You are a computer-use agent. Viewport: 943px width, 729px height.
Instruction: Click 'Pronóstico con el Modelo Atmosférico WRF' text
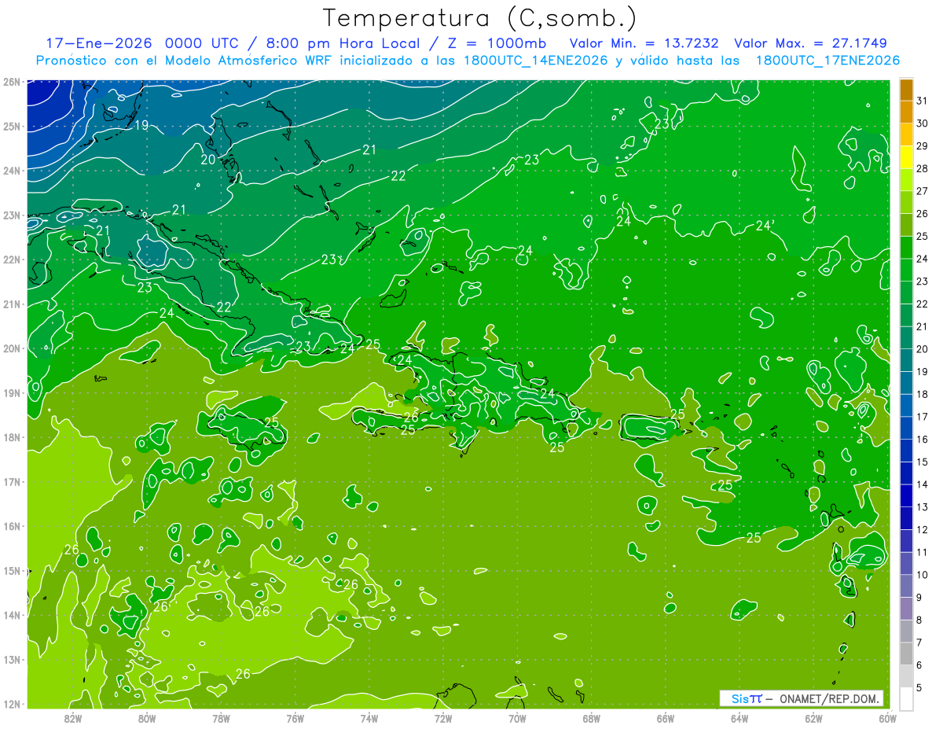[183, 61]
